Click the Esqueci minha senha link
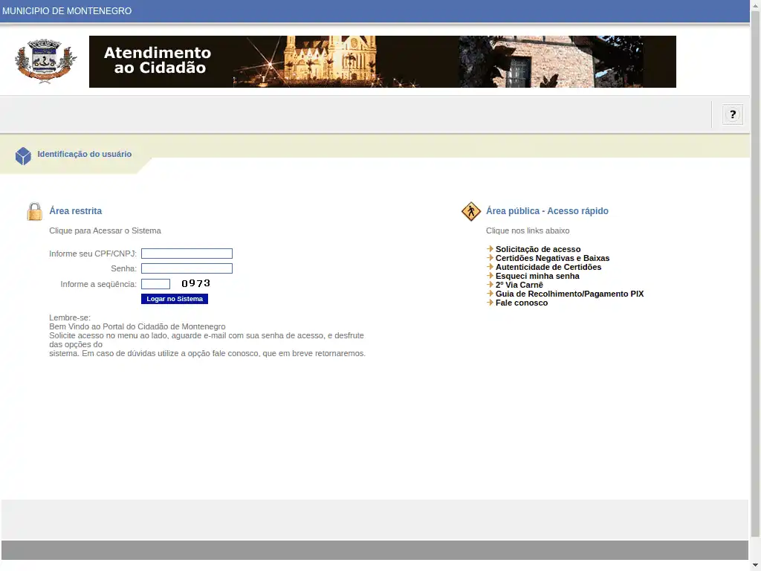This screenshot has width=761, height=571. click(x=537, y=276)
